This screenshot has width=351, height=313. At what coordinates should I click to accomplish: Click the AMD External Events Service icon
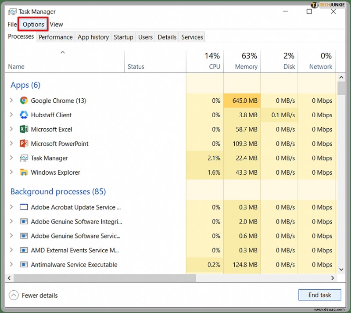point(24,250)
